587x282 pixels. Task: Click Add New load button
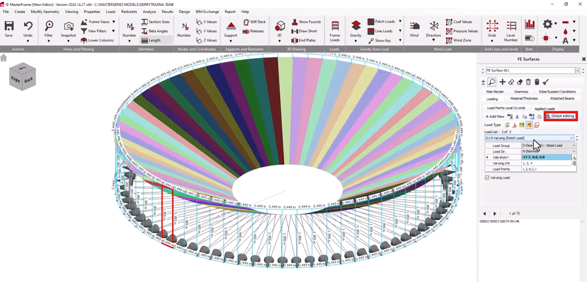(495, 116)
